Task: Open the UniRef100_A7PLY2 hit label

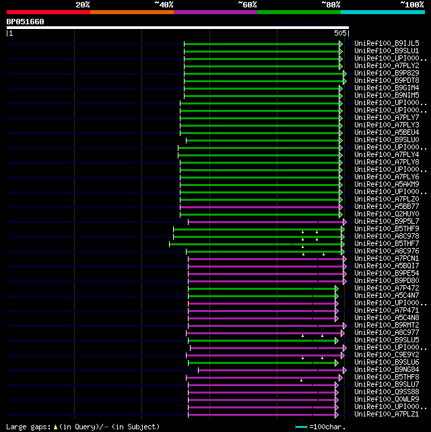Action: (x=387, y=65)
